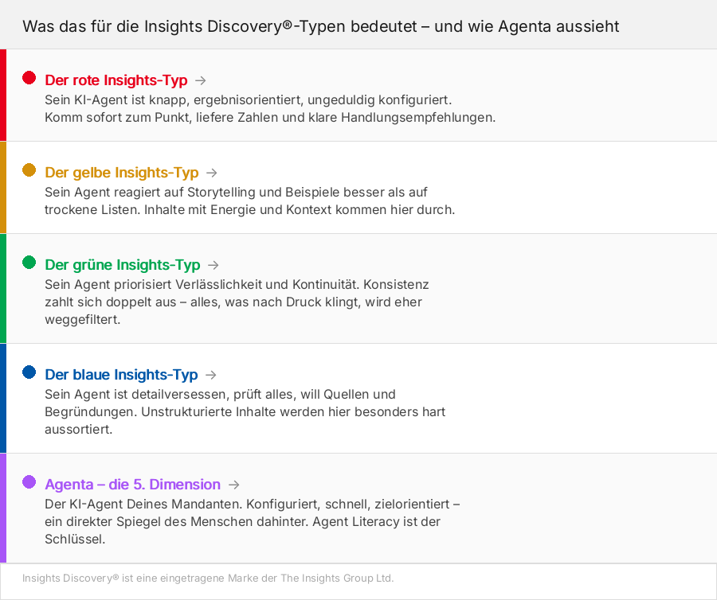Click text 'ein direkter Spiegel des Menschen dahinter'
This screenshot has width=717, height=600.
[177, 522]
